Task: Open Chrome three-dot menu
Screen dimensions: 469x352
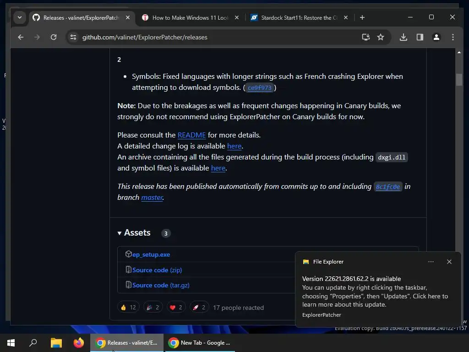Action: 453,37
